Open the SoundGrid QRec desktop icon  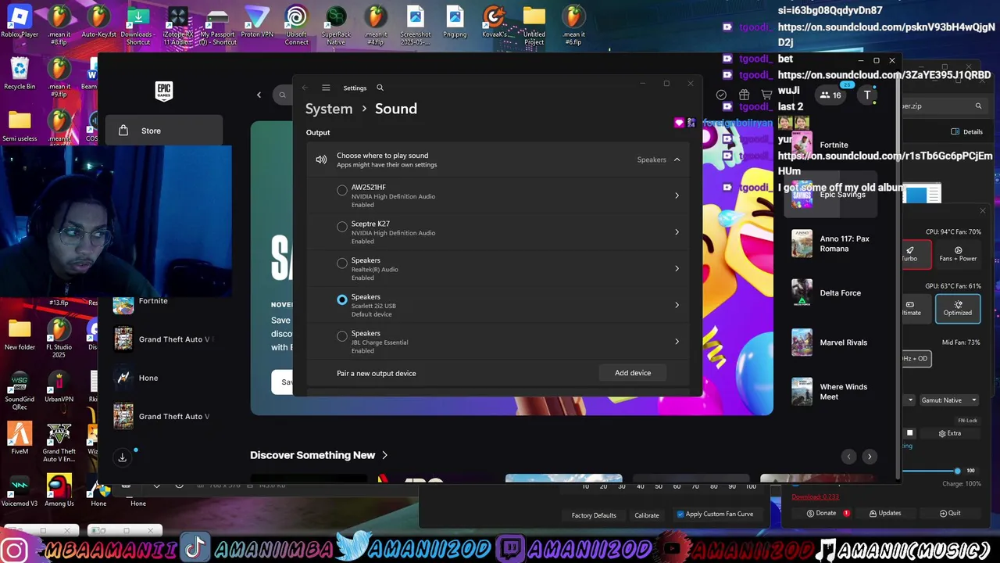point(20,391)
